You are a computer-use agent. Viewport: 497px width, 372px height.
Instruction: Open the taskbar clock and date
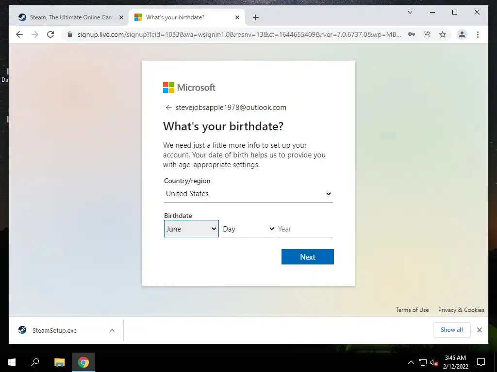click(x=455, y=362)
